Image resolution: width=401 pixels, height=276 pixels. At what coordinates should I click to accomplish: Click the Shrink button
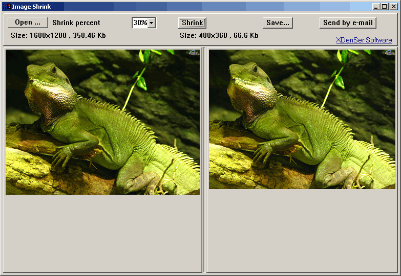coord(193,23)
